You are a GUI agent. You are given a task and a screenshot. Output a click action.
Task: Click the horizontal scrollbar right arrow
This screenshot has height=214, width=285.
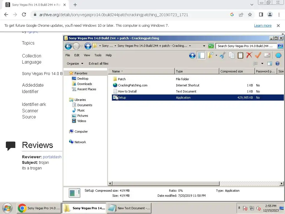[282, 183]
